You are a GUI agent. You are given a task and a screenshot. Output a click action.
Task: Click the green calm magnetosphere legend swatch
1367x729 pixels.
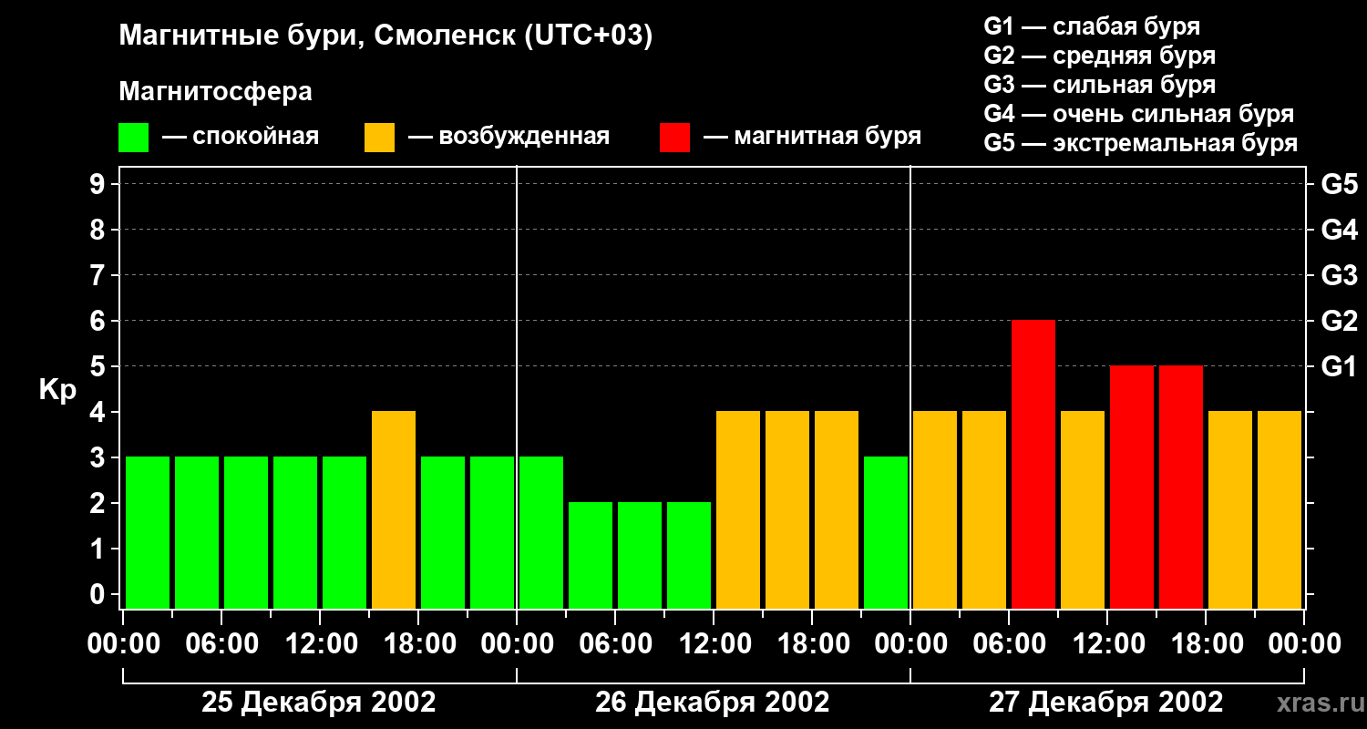pos(133,138)
